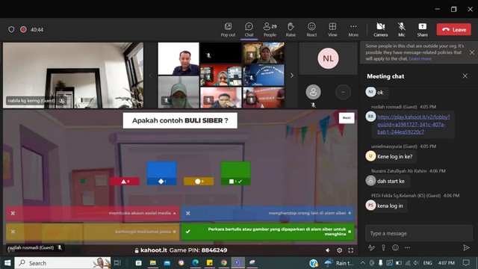Select the green correct answer bar

coord(267,232)
